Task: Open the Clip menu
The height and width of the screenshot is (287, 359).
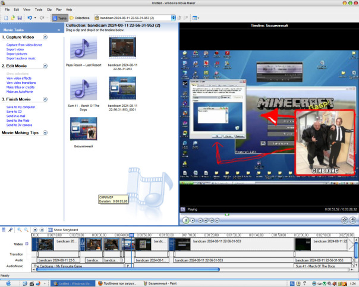Action: (x=49, y=10)
